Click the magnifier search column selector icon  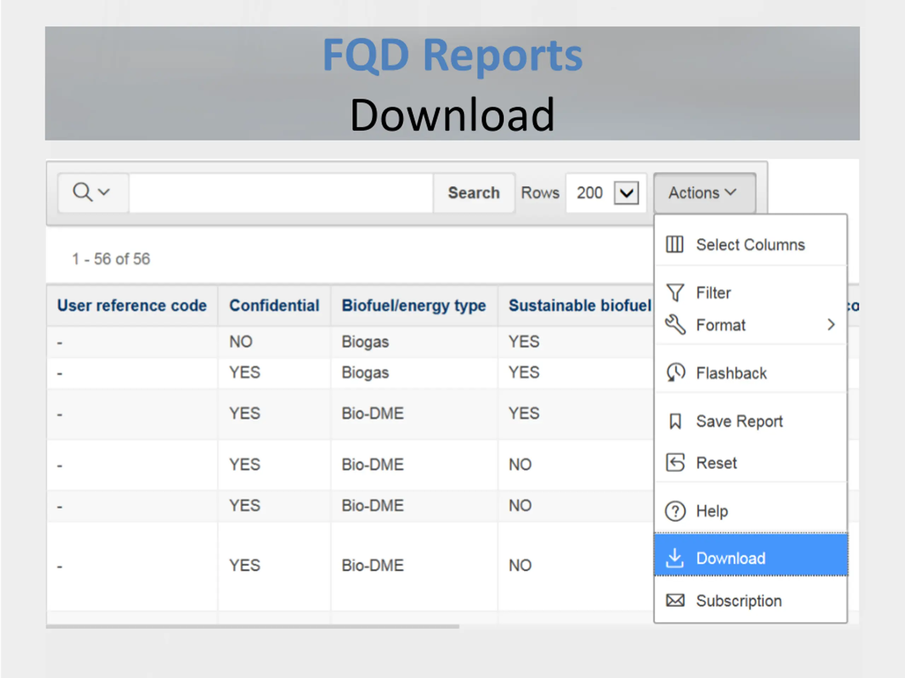[82, 192]
